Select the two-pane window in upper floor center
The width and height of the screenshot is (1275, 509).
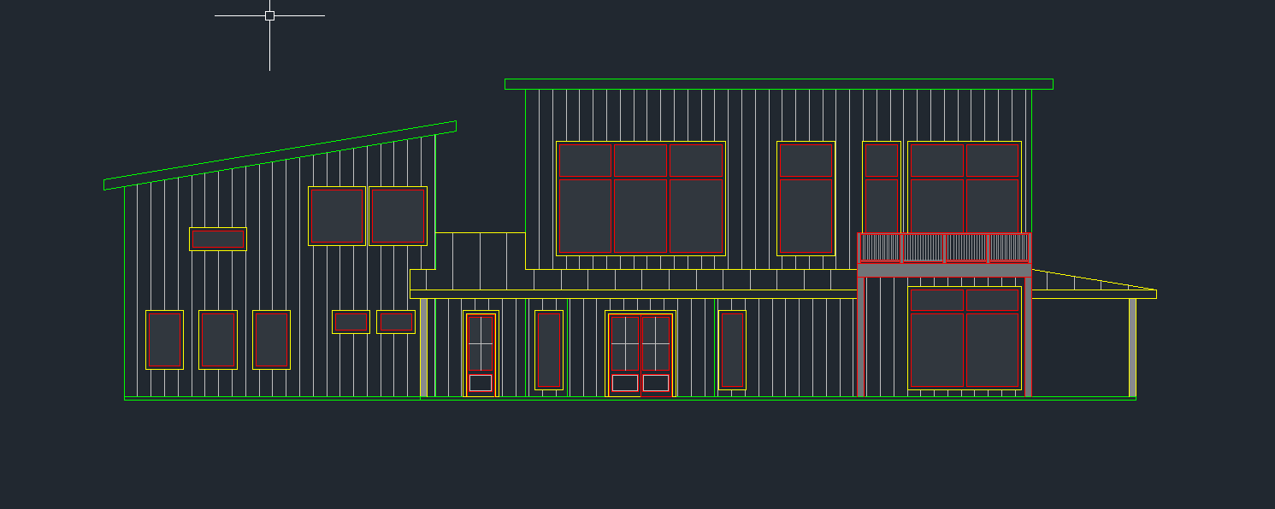coord(806,198)
